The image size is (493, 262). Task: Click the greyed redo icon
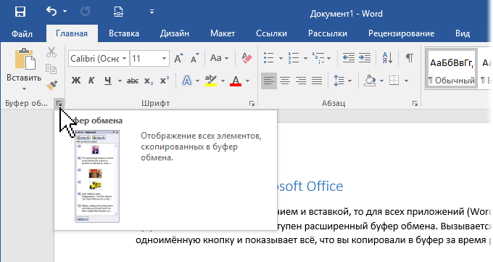[x=86, y=12]
